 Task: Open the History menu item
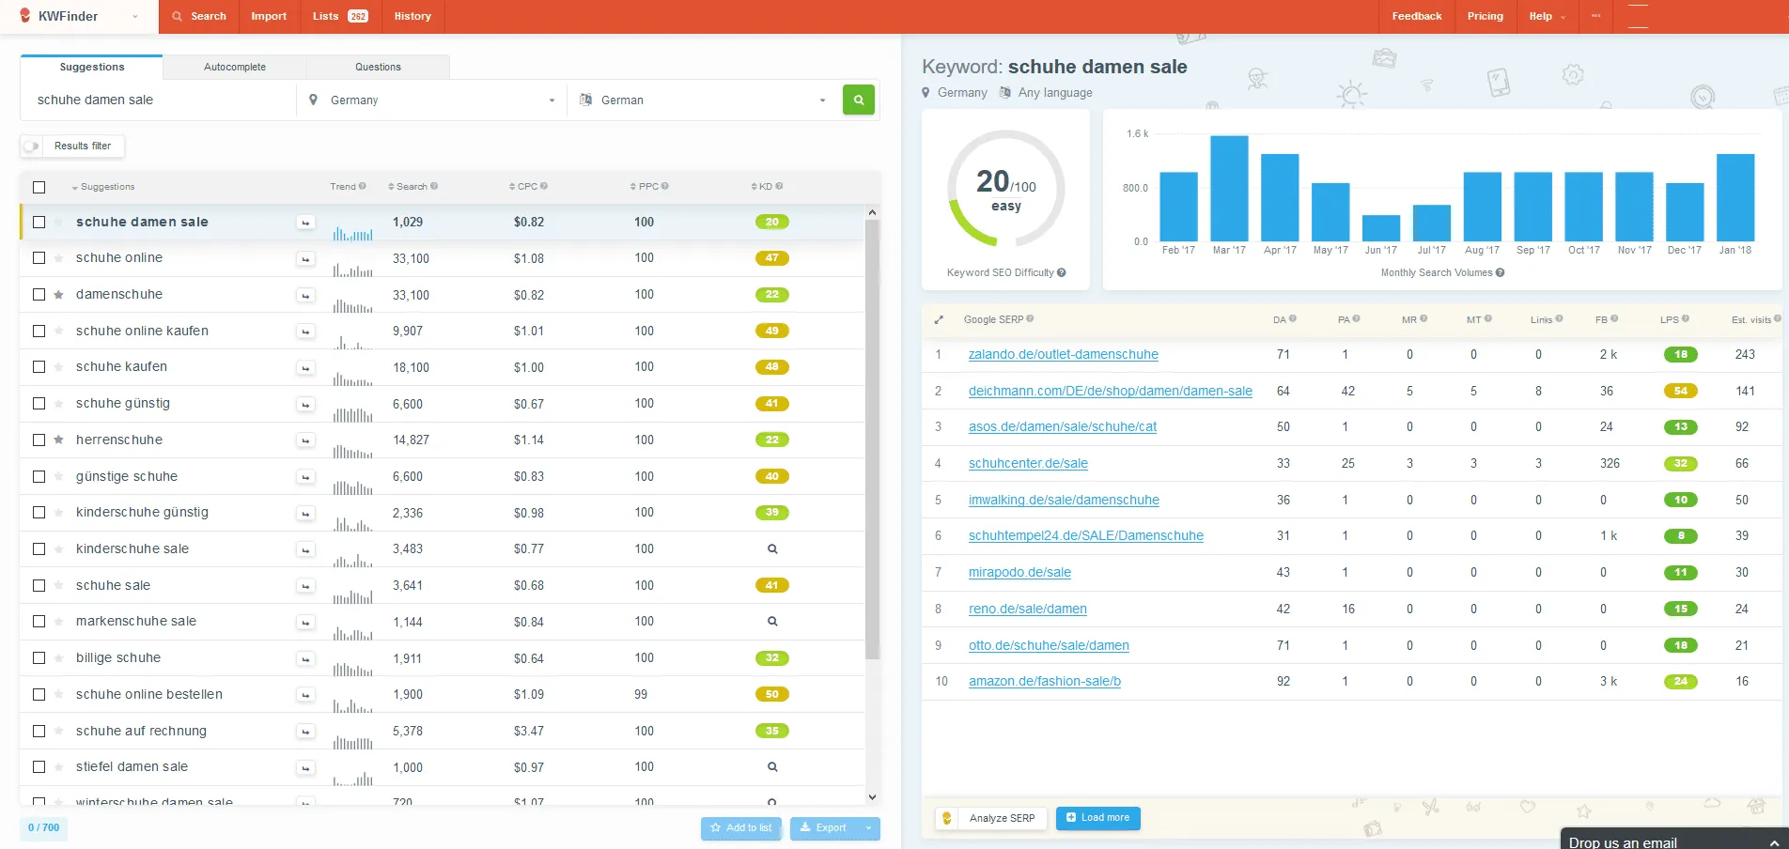point(412,16)
